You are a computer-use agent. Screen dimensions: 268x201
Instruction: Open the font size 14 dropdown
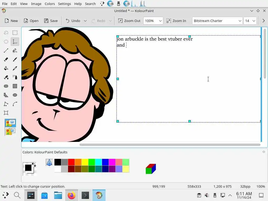tap(250, 21)
